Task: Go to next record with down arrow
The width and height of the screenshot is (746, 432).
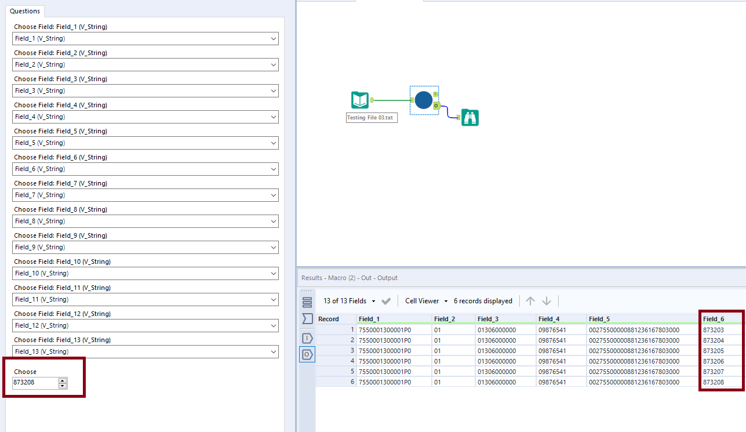Action: click(x=547, y=301)
